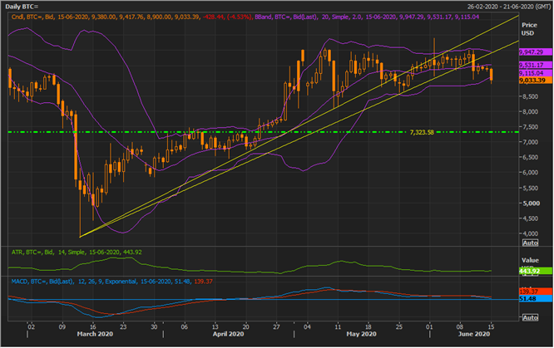Click the red 139.37 MACD signal tag

point(535,292)
